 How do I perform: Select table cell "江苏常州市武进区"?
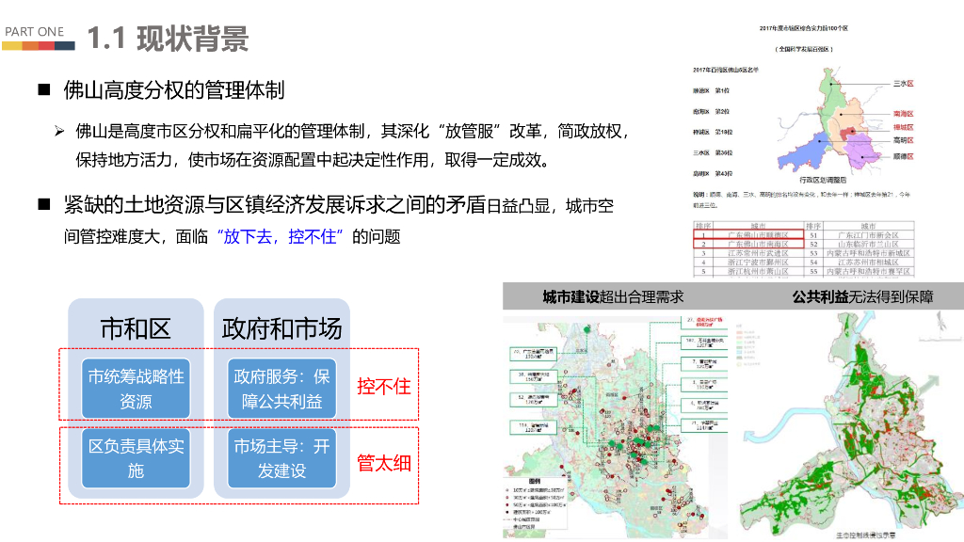tap(758, 253)
